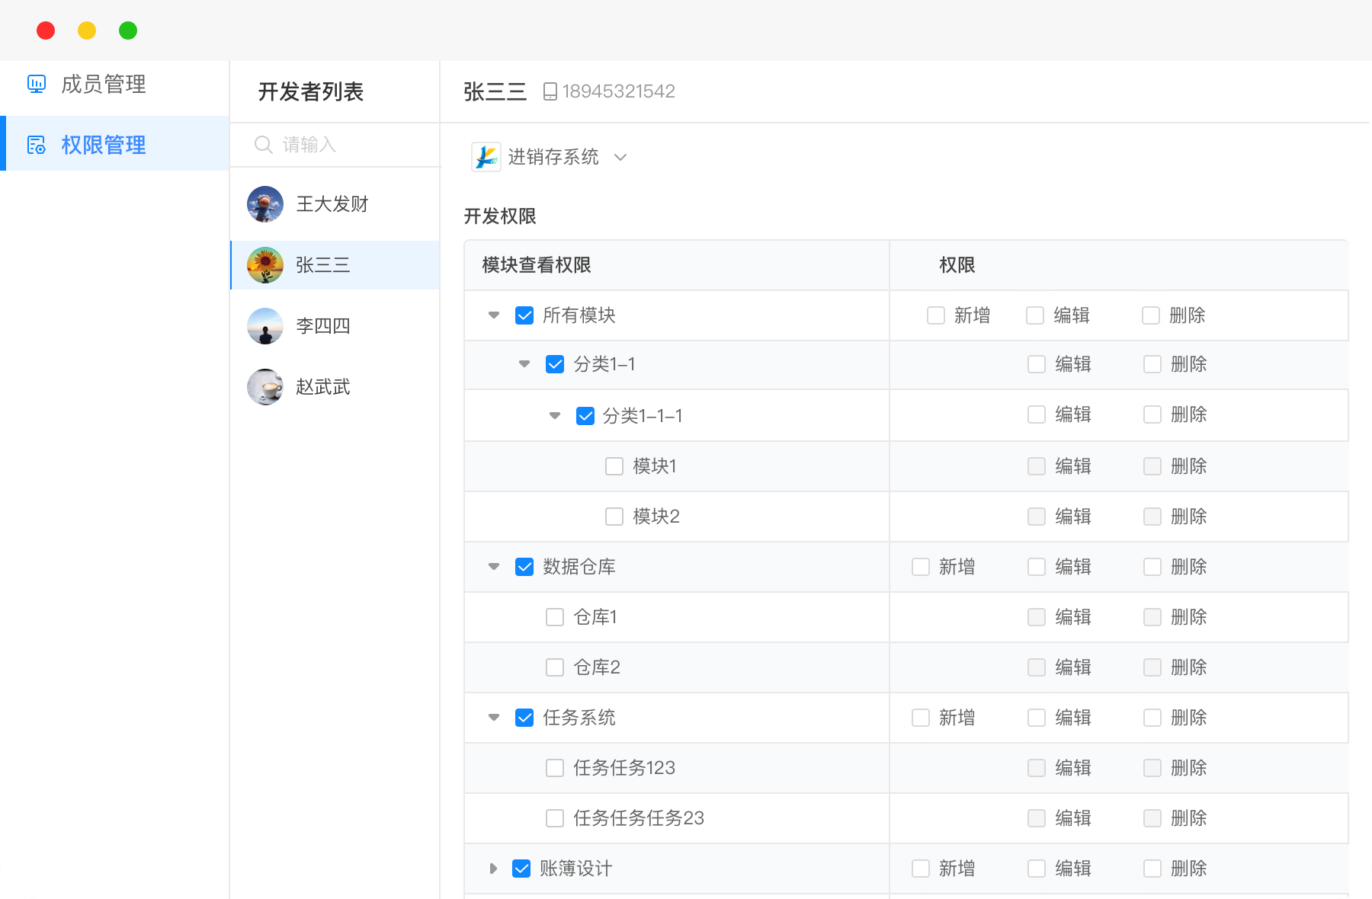The height and width of the screenshot is (899, 1372).
Task: Check the 仓库1 checkbox
Action: coord(555,617)
